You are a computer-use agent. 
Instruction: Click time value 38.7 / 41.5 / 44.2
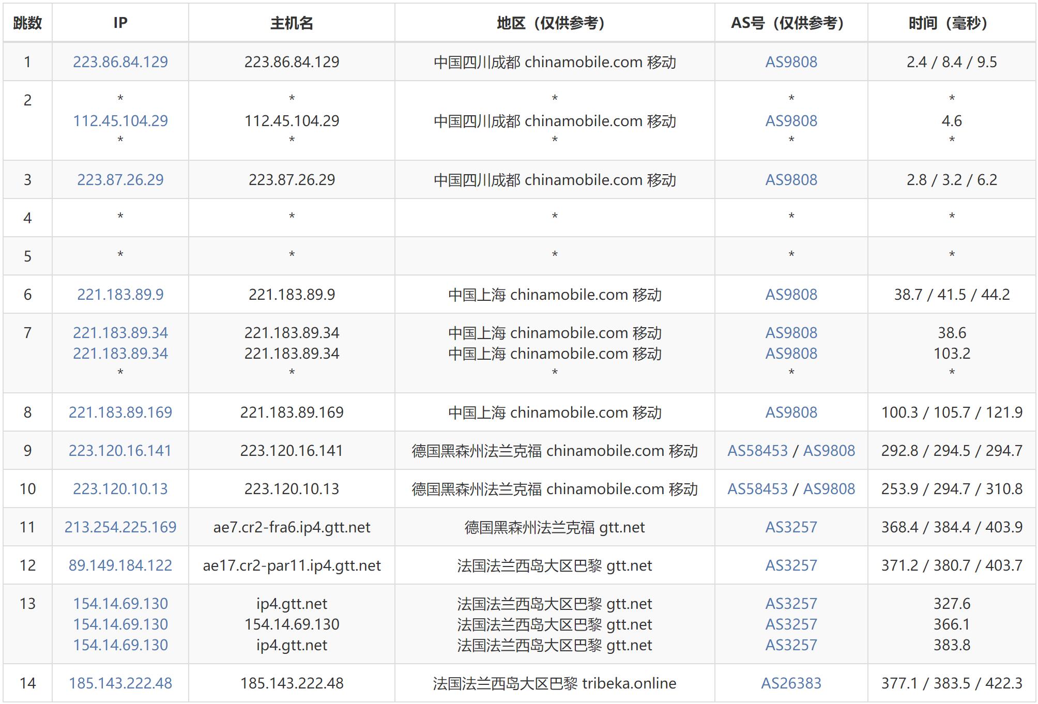tap(952, 295)
